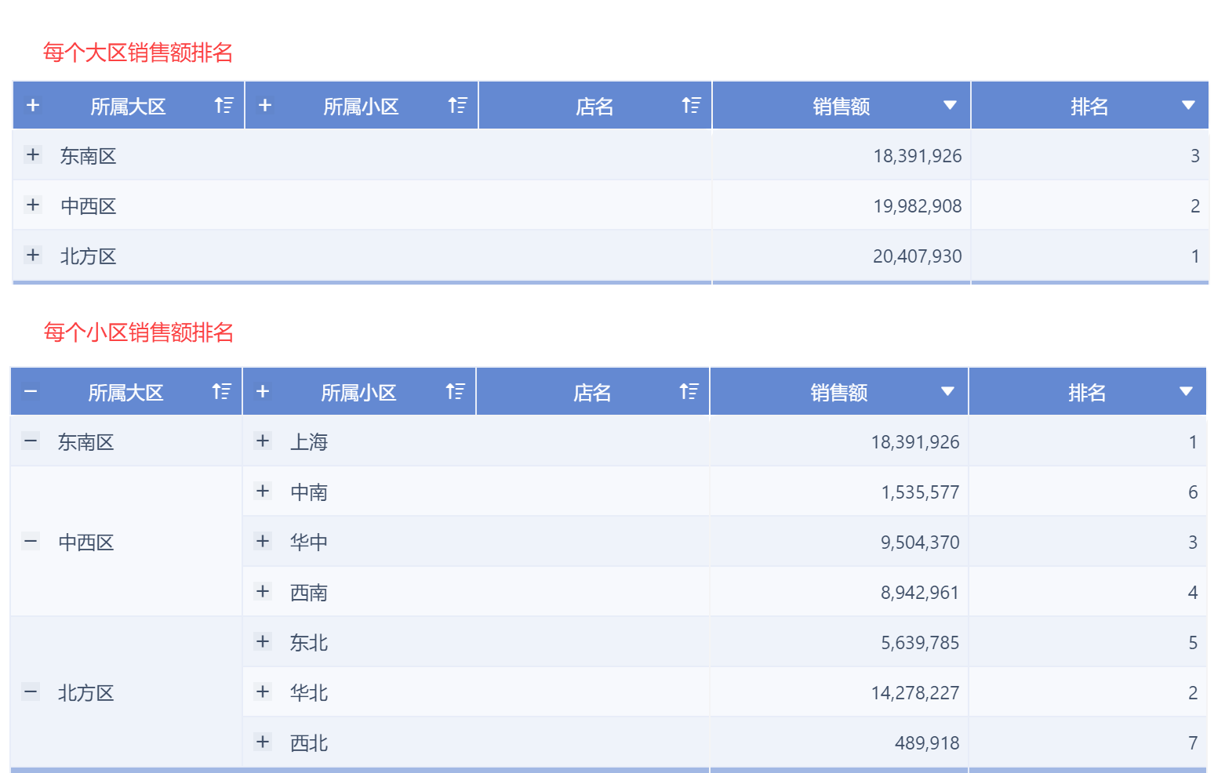Expand the 北方区 row in the top table
Viewport: 1225px width, 773px height.
[33, 255]
